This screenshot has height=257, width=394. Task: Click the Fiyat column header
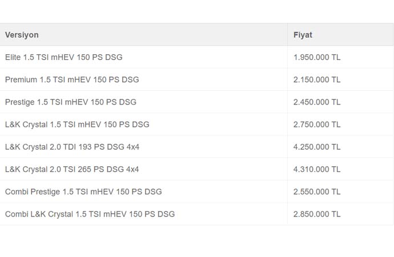303,35
